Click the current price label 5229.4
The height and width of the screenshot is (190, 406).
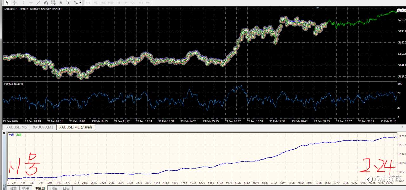pos(402,11)
